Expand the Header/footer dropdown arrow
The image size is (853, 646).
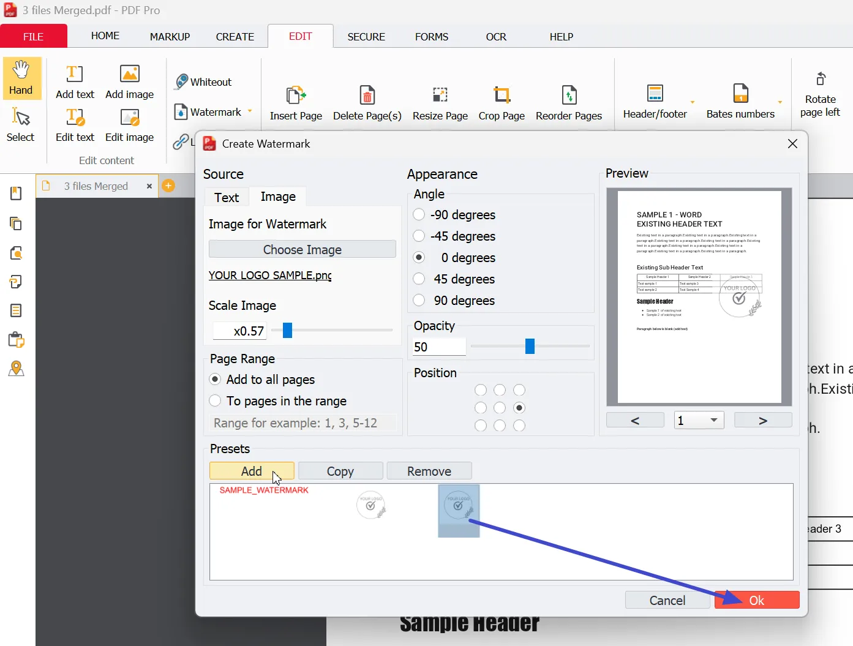693,102
